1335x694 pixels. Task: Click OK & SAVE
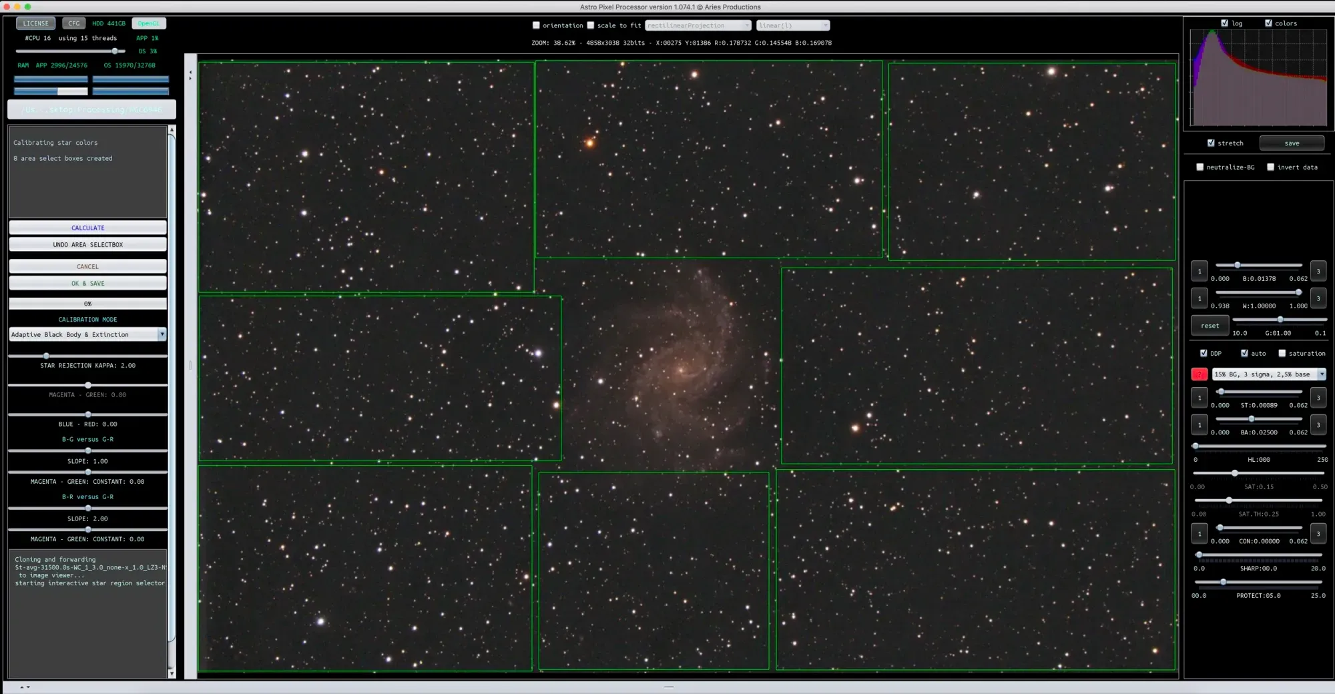click(x=87, y=284)
